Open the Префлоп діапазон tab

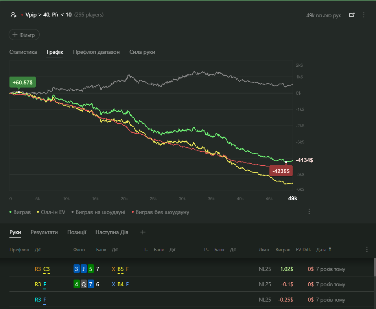pos(96,52)
